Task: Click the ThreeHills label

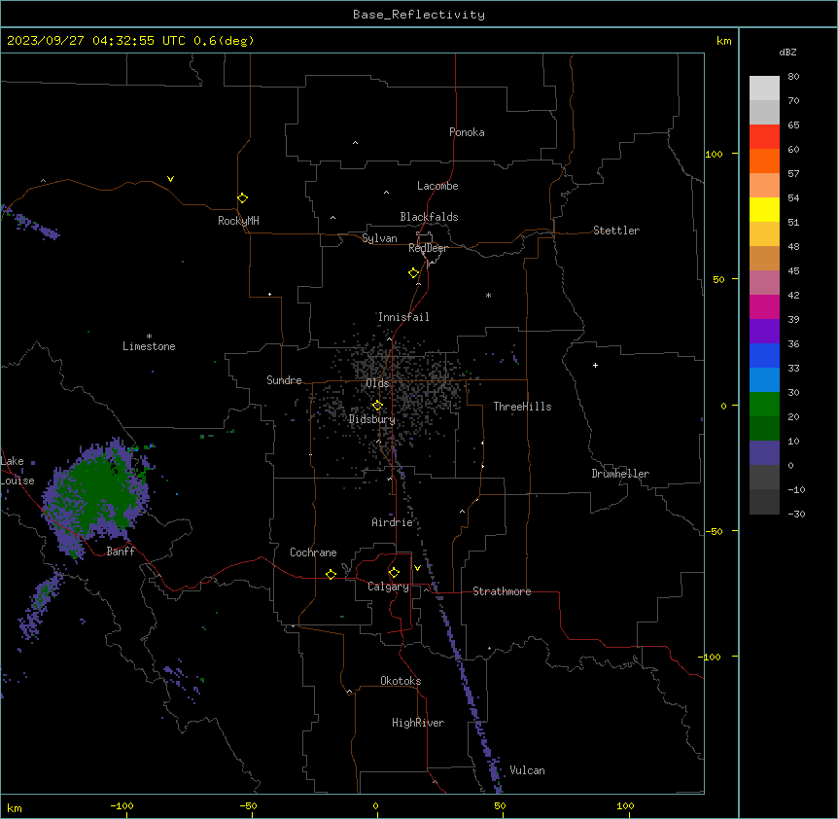Action: (522, 407)
